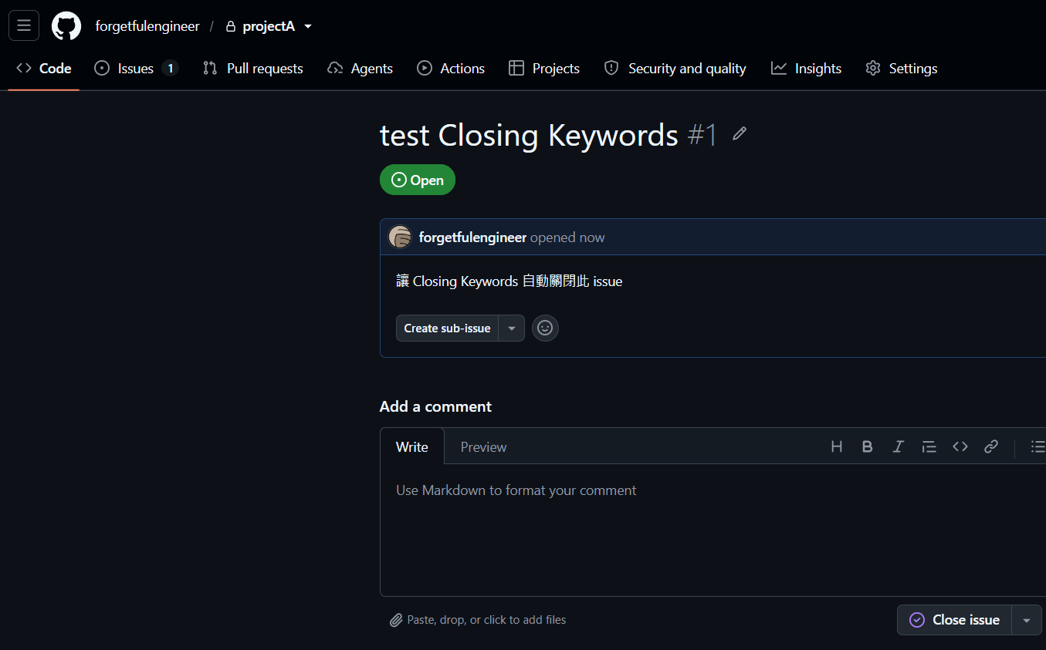Add a link in the comment editor
This screenshot has height=650, width=1046.
(x=991, y=446)
